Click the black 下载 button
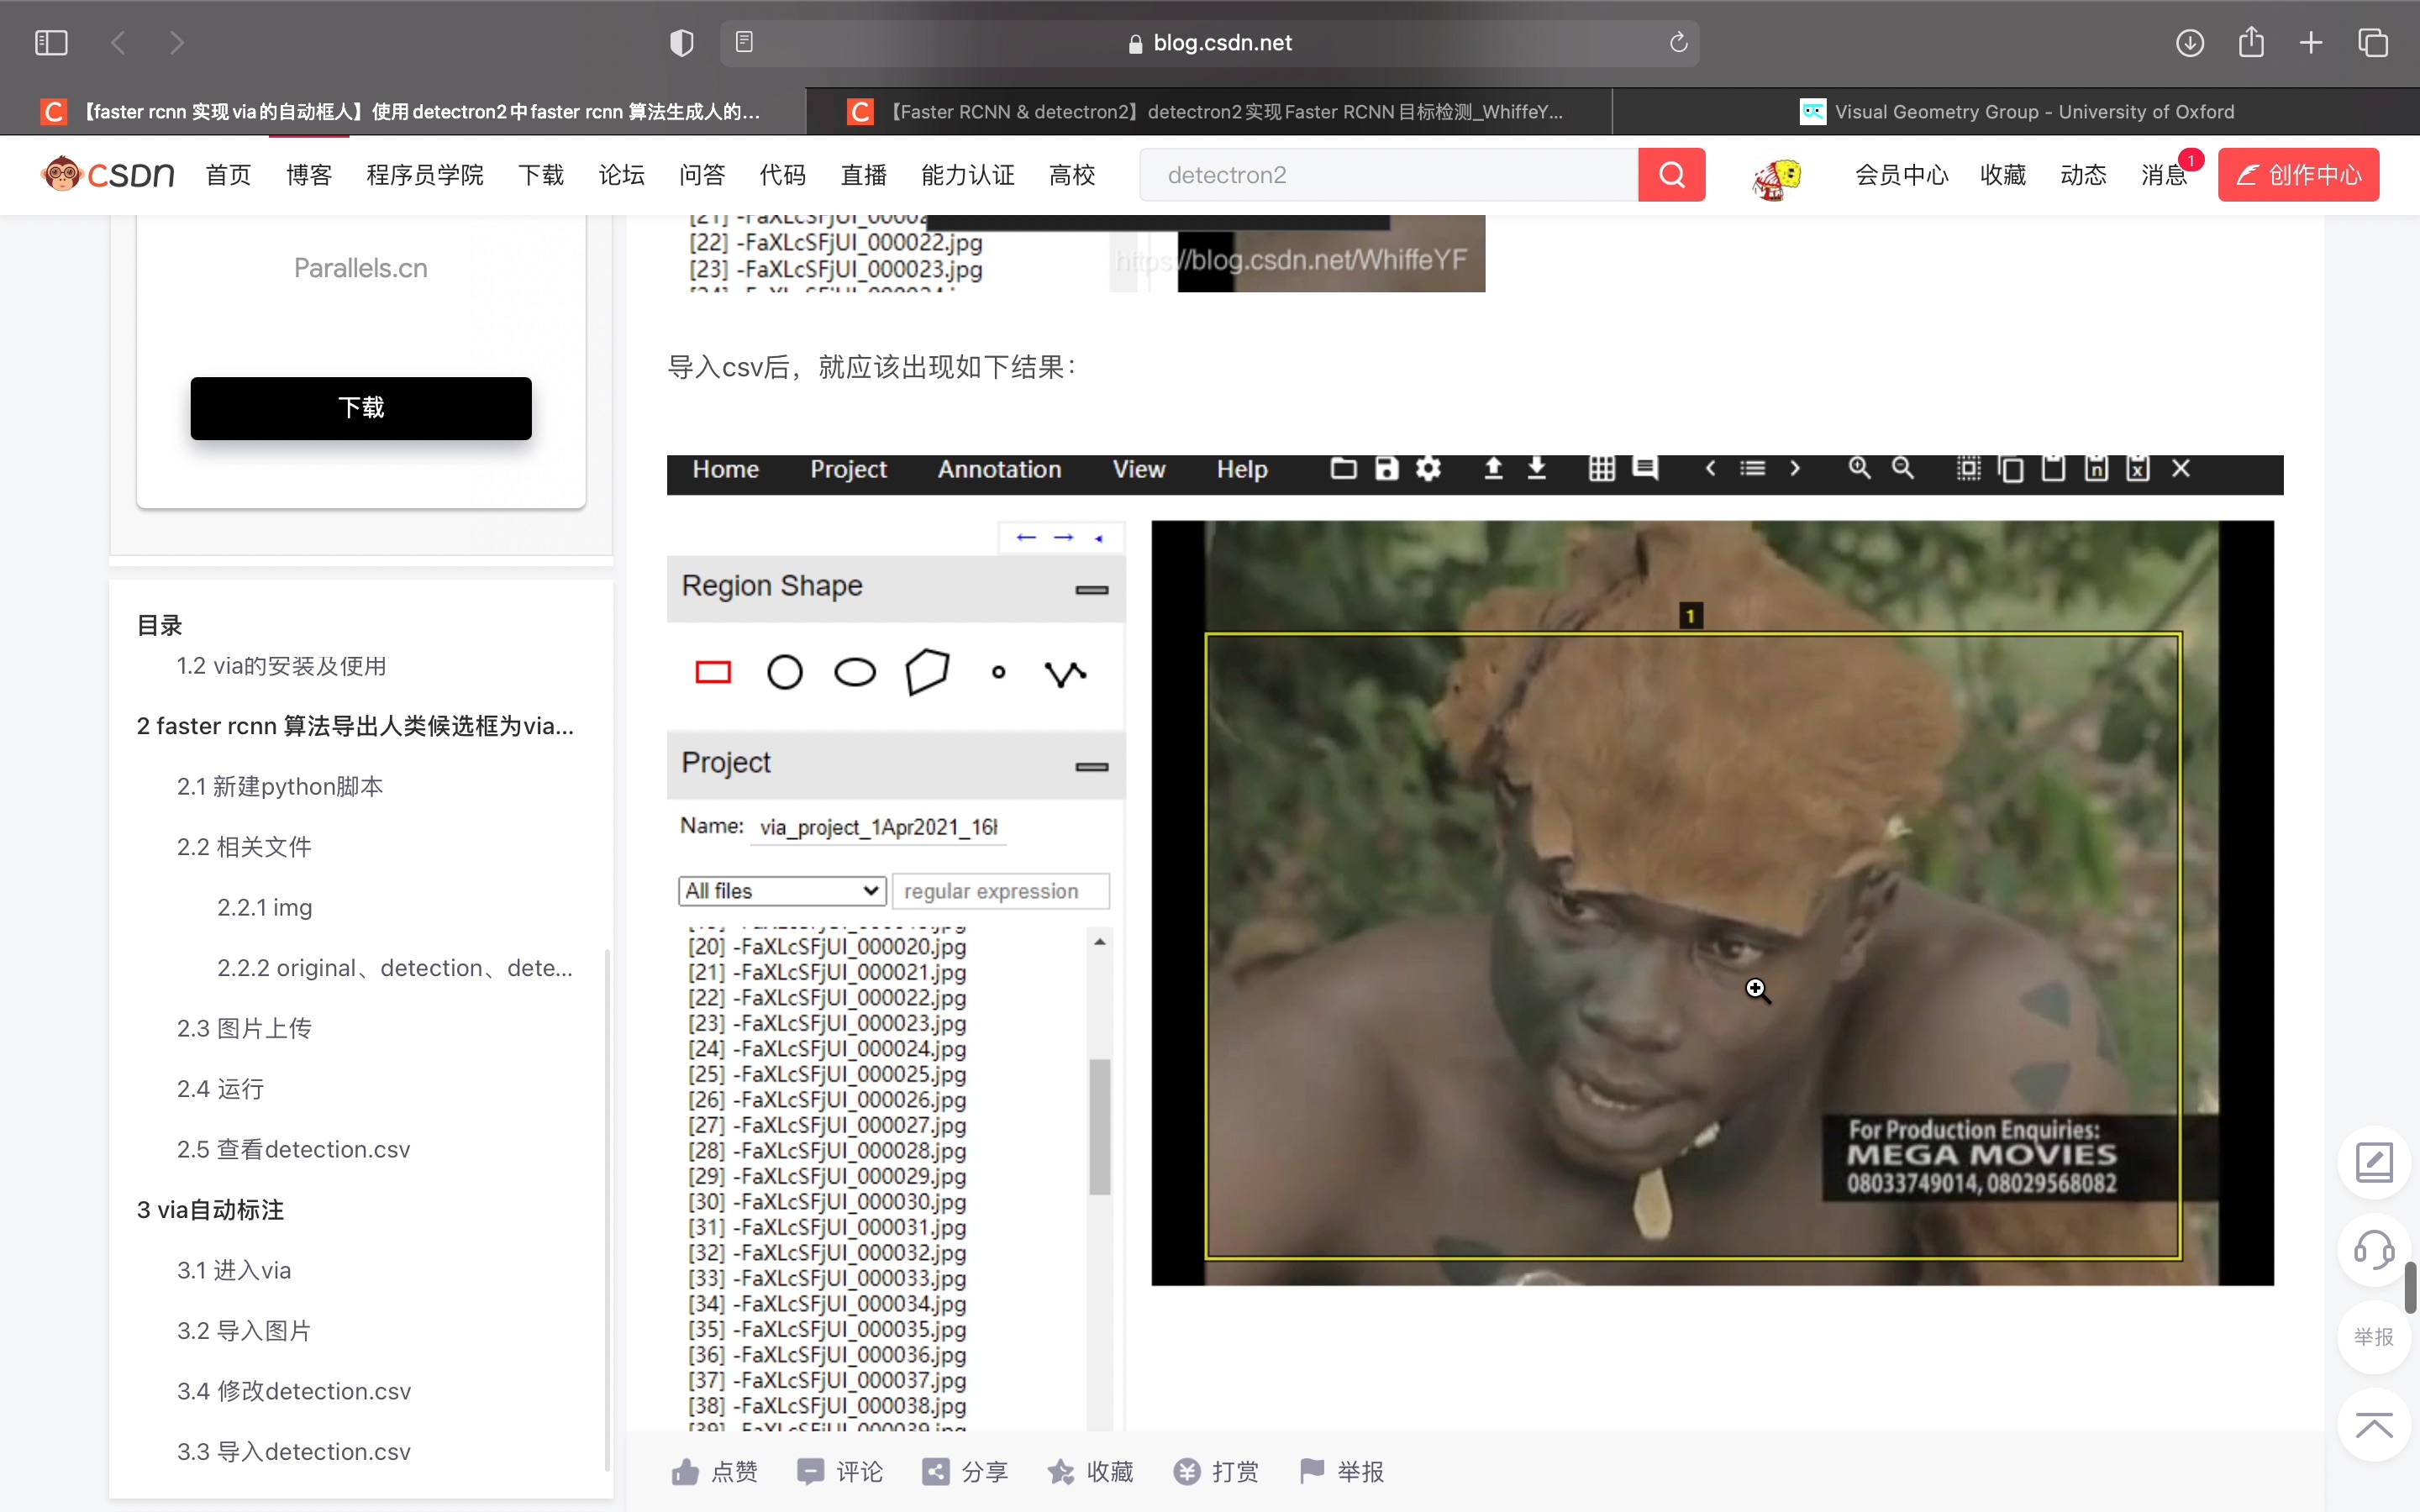This screenshot has width=2420, height=1512. pos(361,408)
